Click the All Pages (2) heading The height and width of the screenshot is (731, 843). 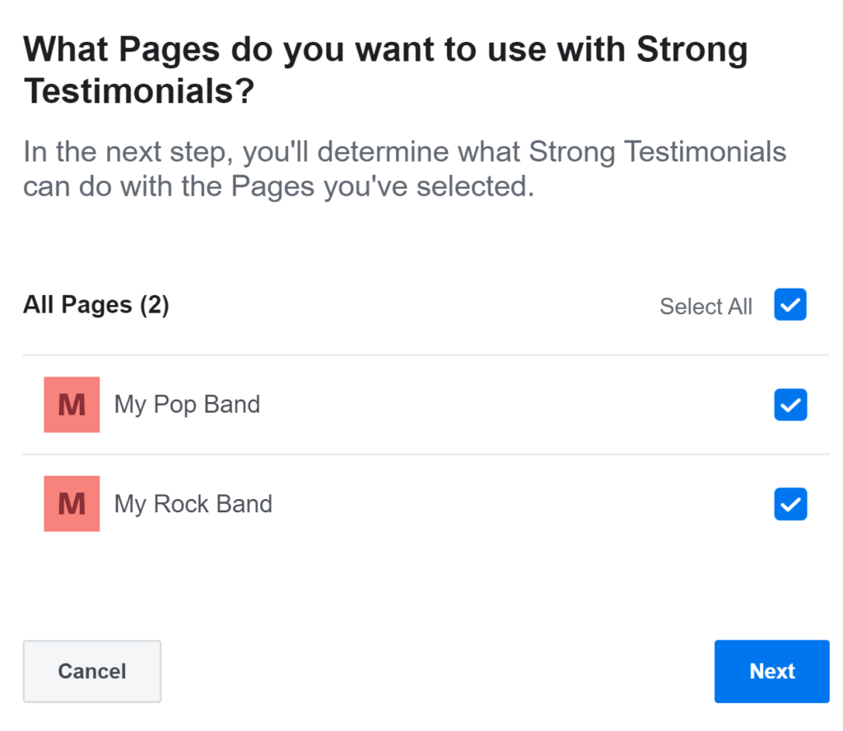[x=96, y=305]
